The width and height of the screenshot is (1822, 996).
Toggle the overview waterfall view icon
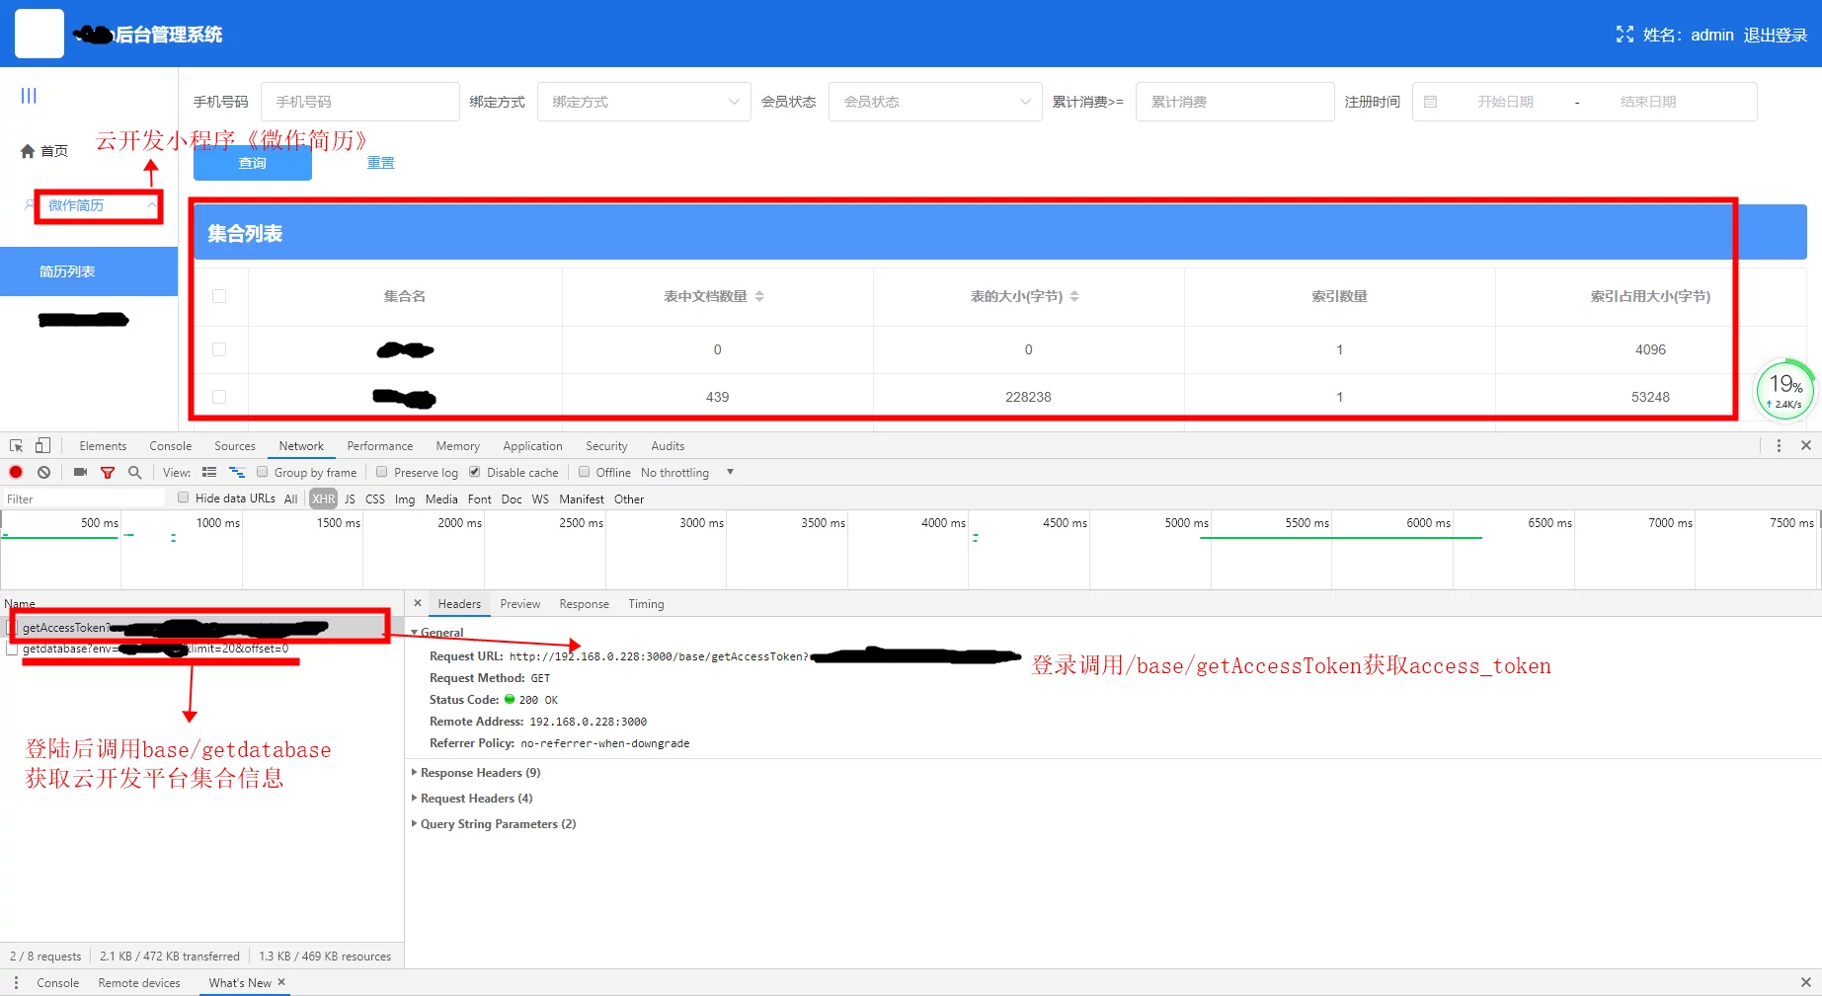237,473
